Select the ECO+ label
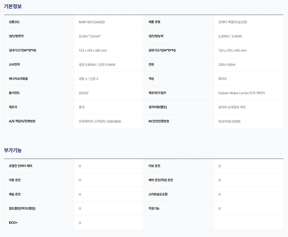The image size is (288, 237). [13, 223]
